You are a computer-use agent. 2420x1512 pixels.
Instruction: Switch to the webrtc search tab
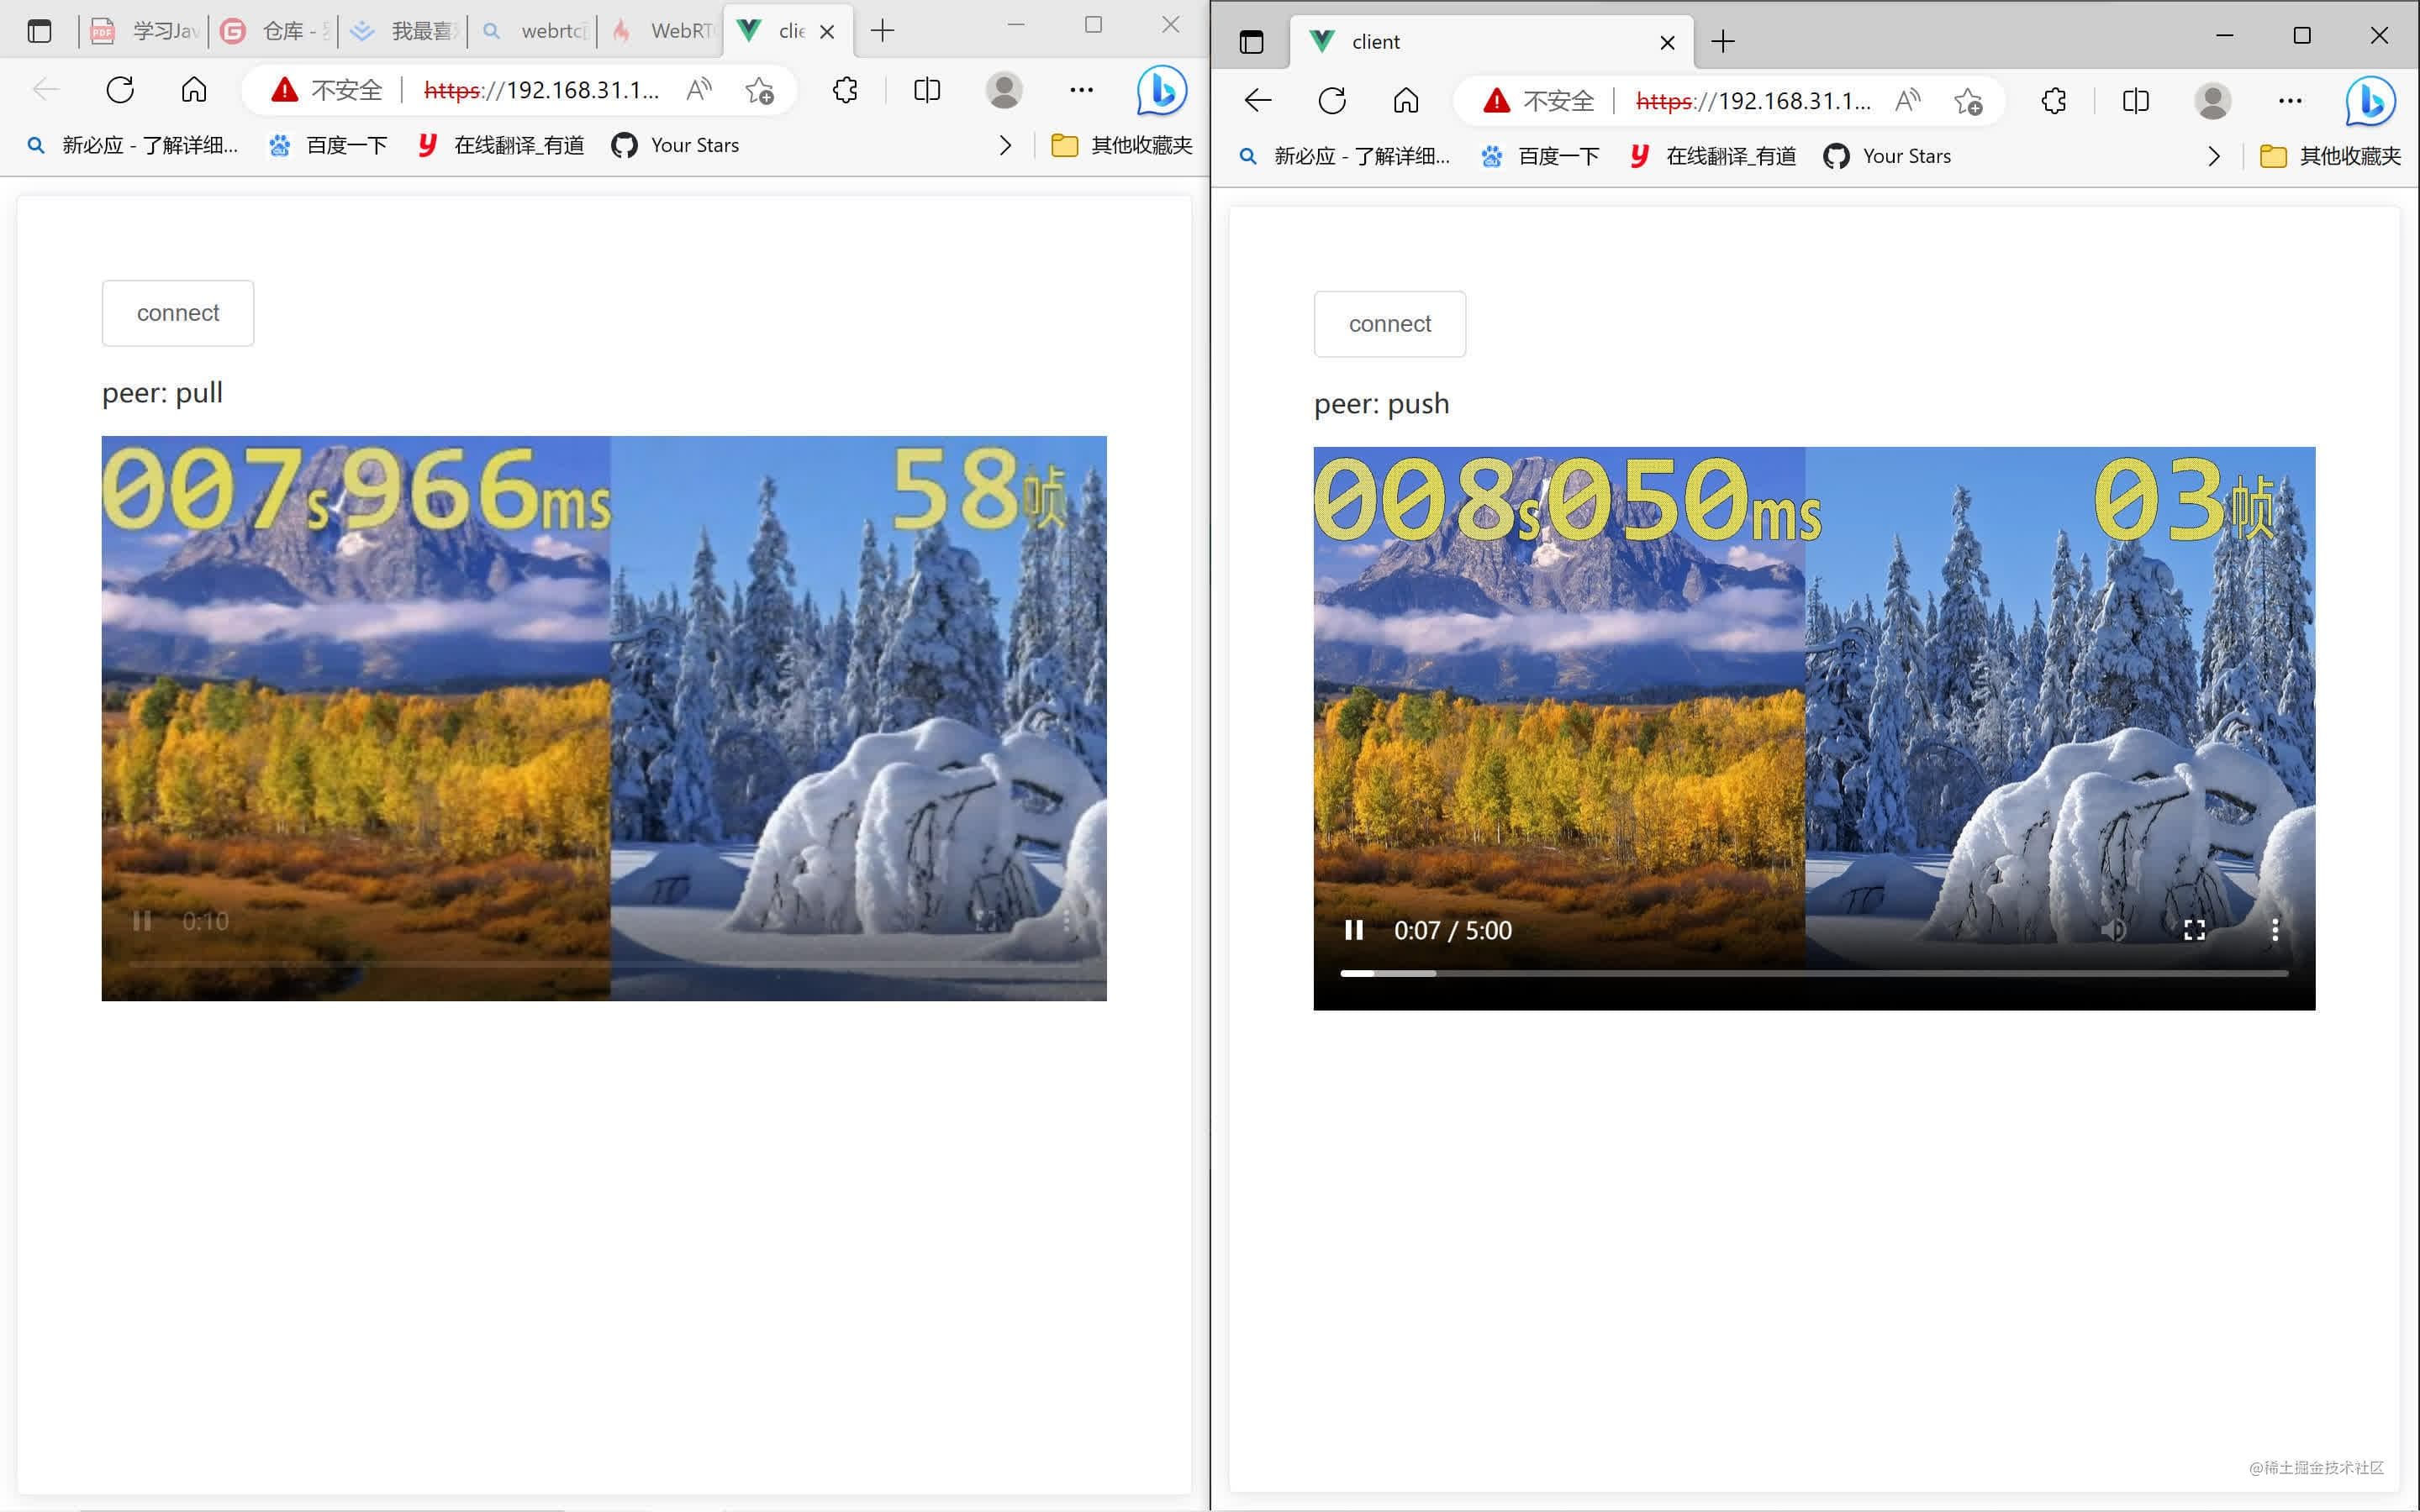532,31
